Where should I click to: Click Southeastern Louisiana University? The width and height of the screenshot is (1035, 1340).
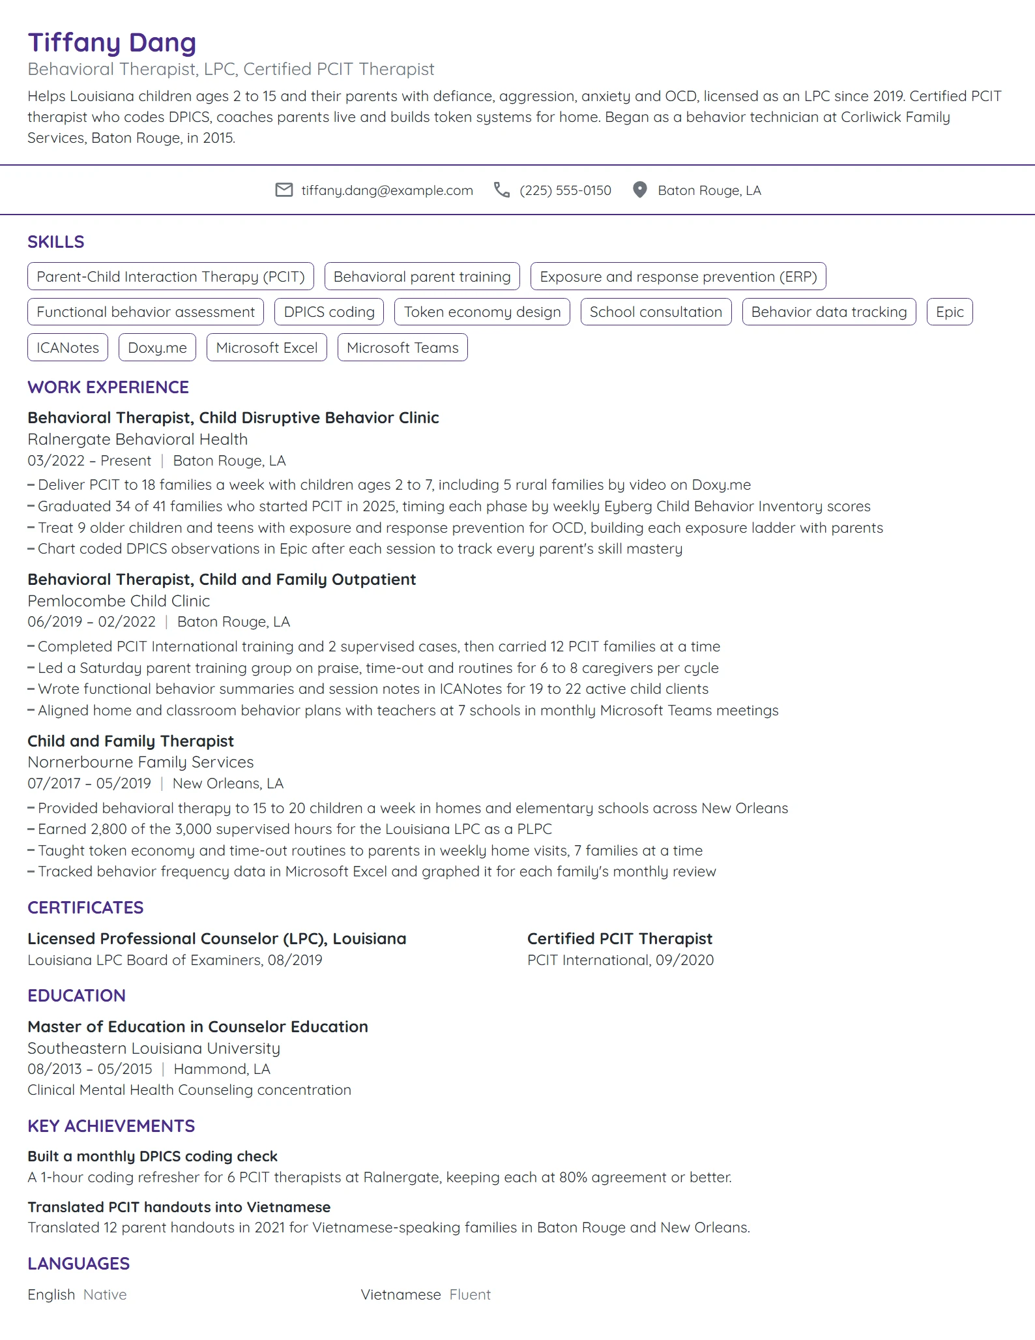click(x=154, y=1049)
